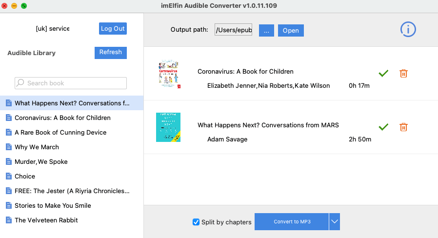Click Convert to MP3 button

[292, 221]
